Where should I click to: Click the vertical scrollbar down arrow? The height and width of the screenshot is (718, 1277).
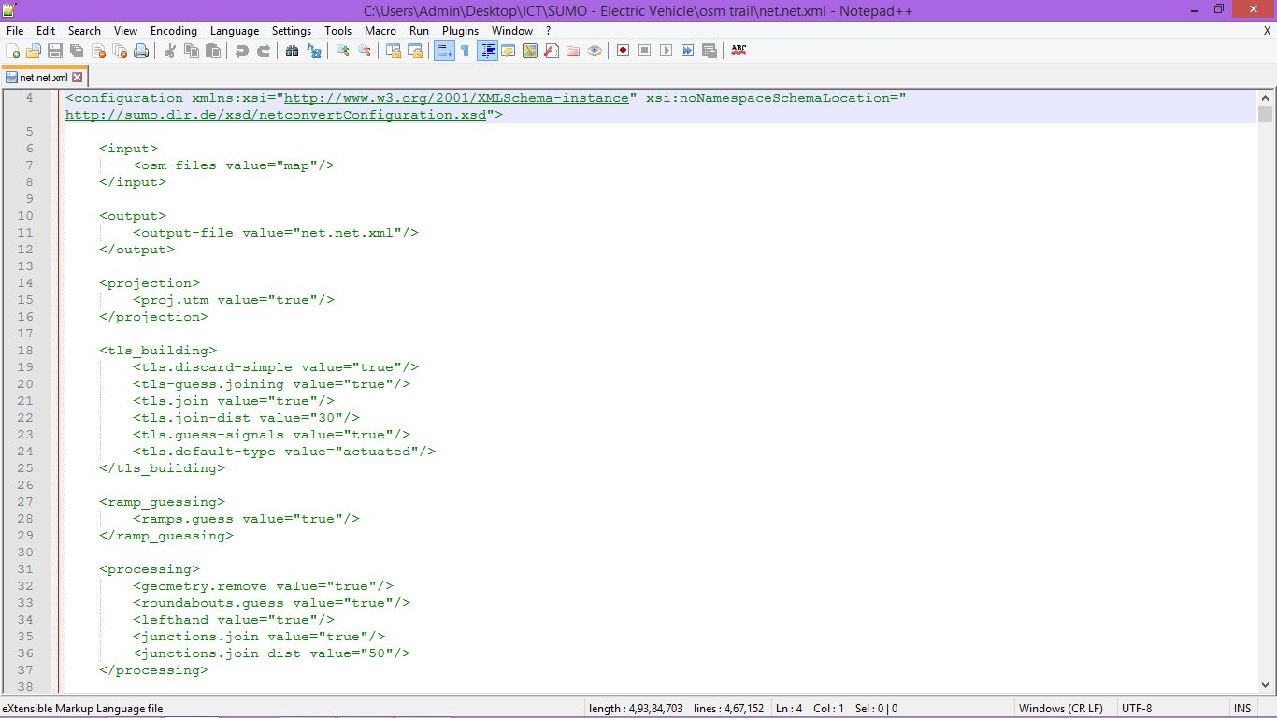(x=1265, y=685)
